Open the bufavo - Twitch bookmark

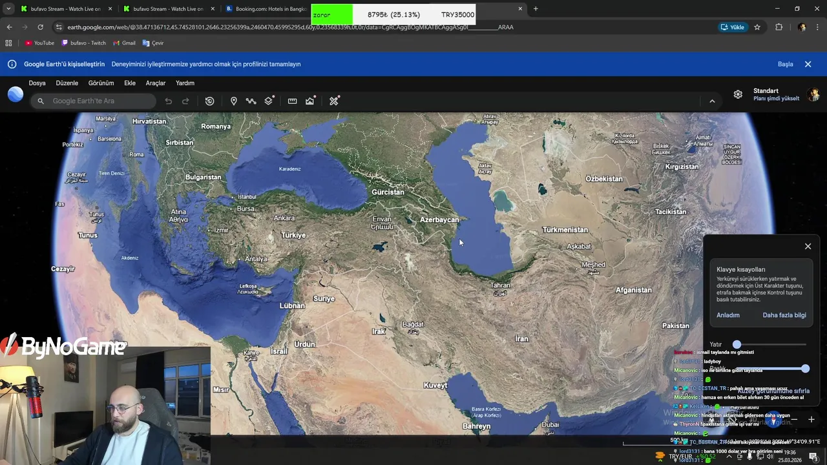[84, 43]
